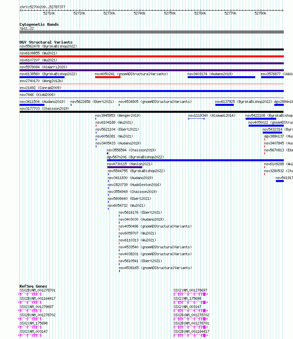293x339 pixels.
Task: Open the nsv3407845 variant label
Action: coord(278,143)
